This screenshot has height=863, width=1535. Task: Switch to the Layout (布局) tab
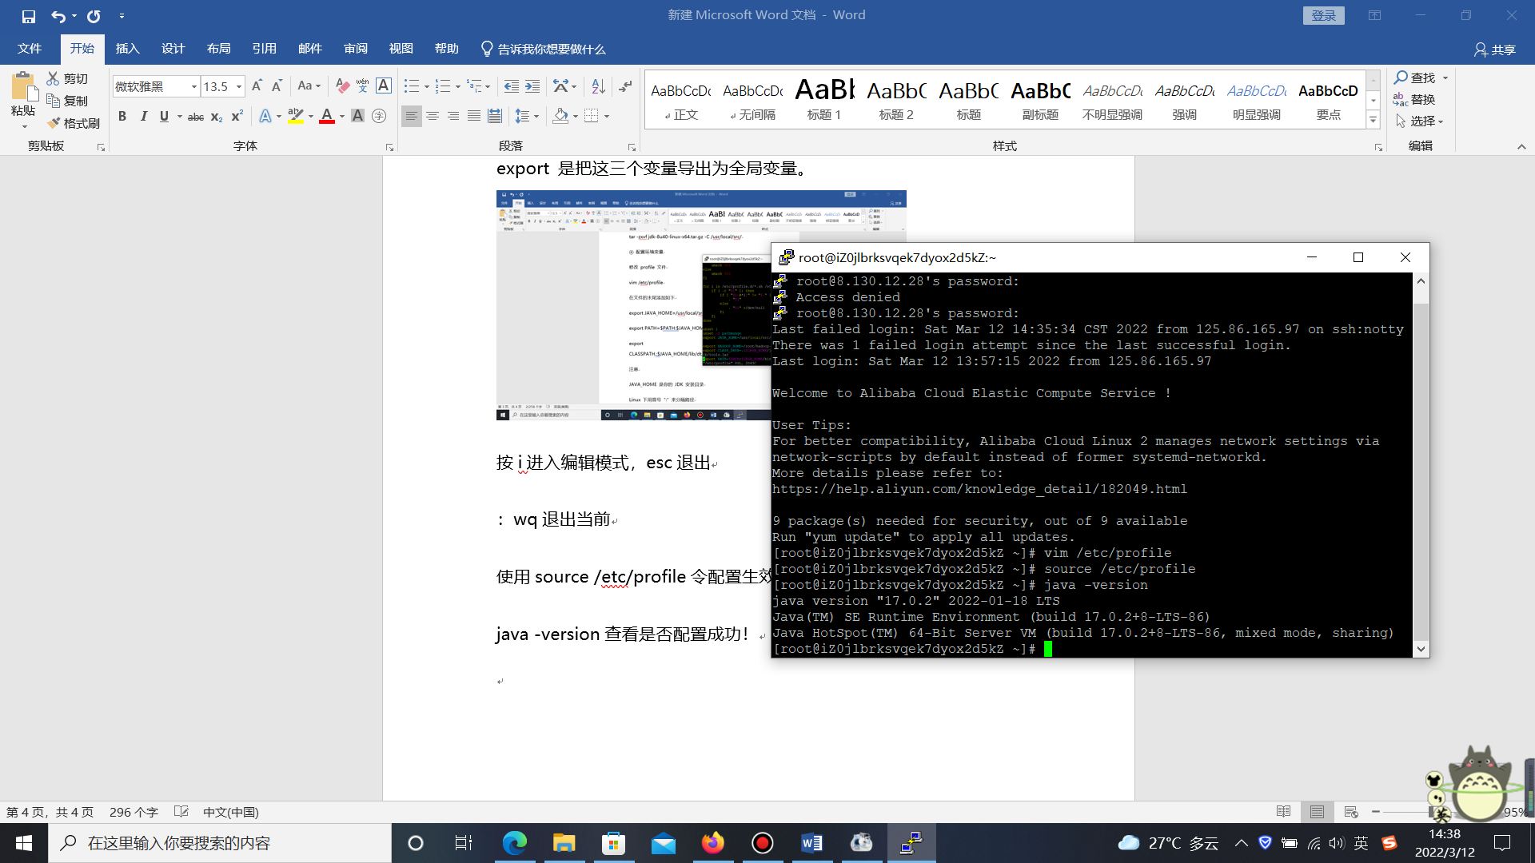218,49
